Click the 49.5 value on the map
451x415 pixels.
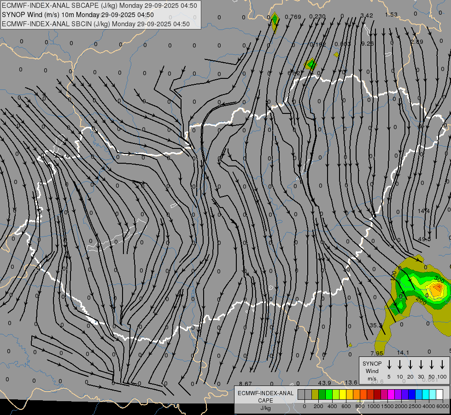click(425, 239)
